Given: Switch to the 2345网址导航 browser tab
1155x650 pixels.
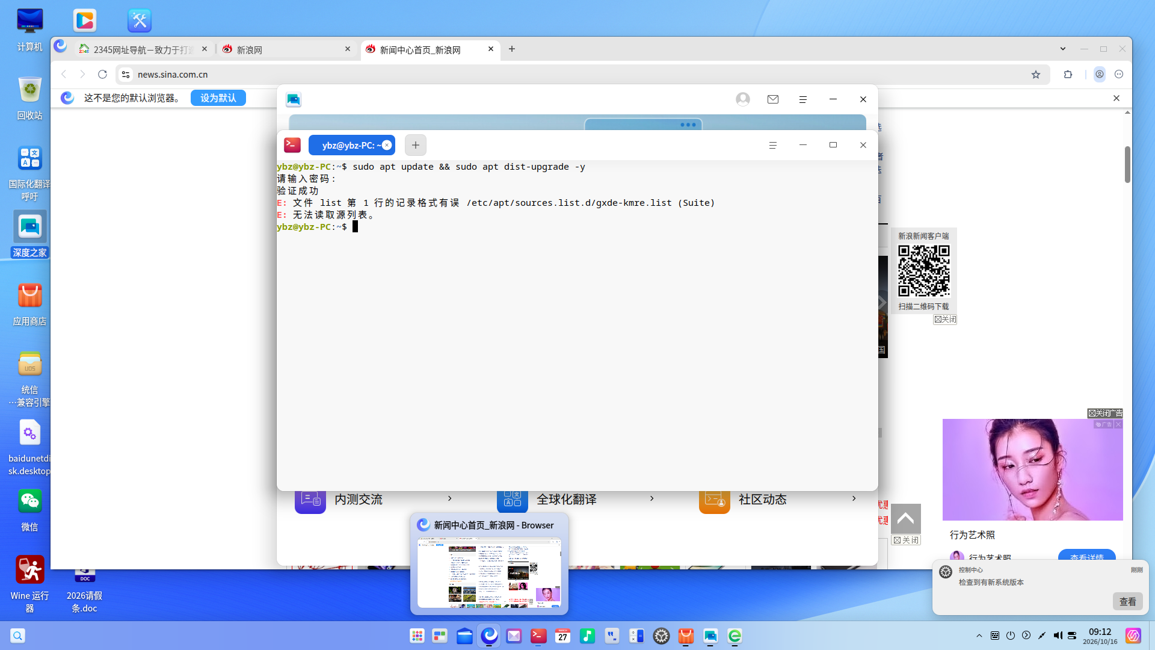Looking at the screenshot, I should click(x=144, y=49).
